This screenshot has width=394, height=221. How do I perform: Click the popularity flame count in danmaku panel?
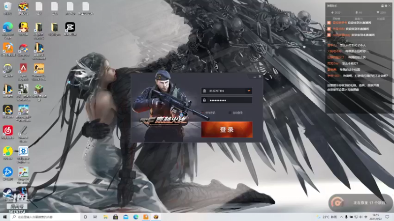coord(336,12)
